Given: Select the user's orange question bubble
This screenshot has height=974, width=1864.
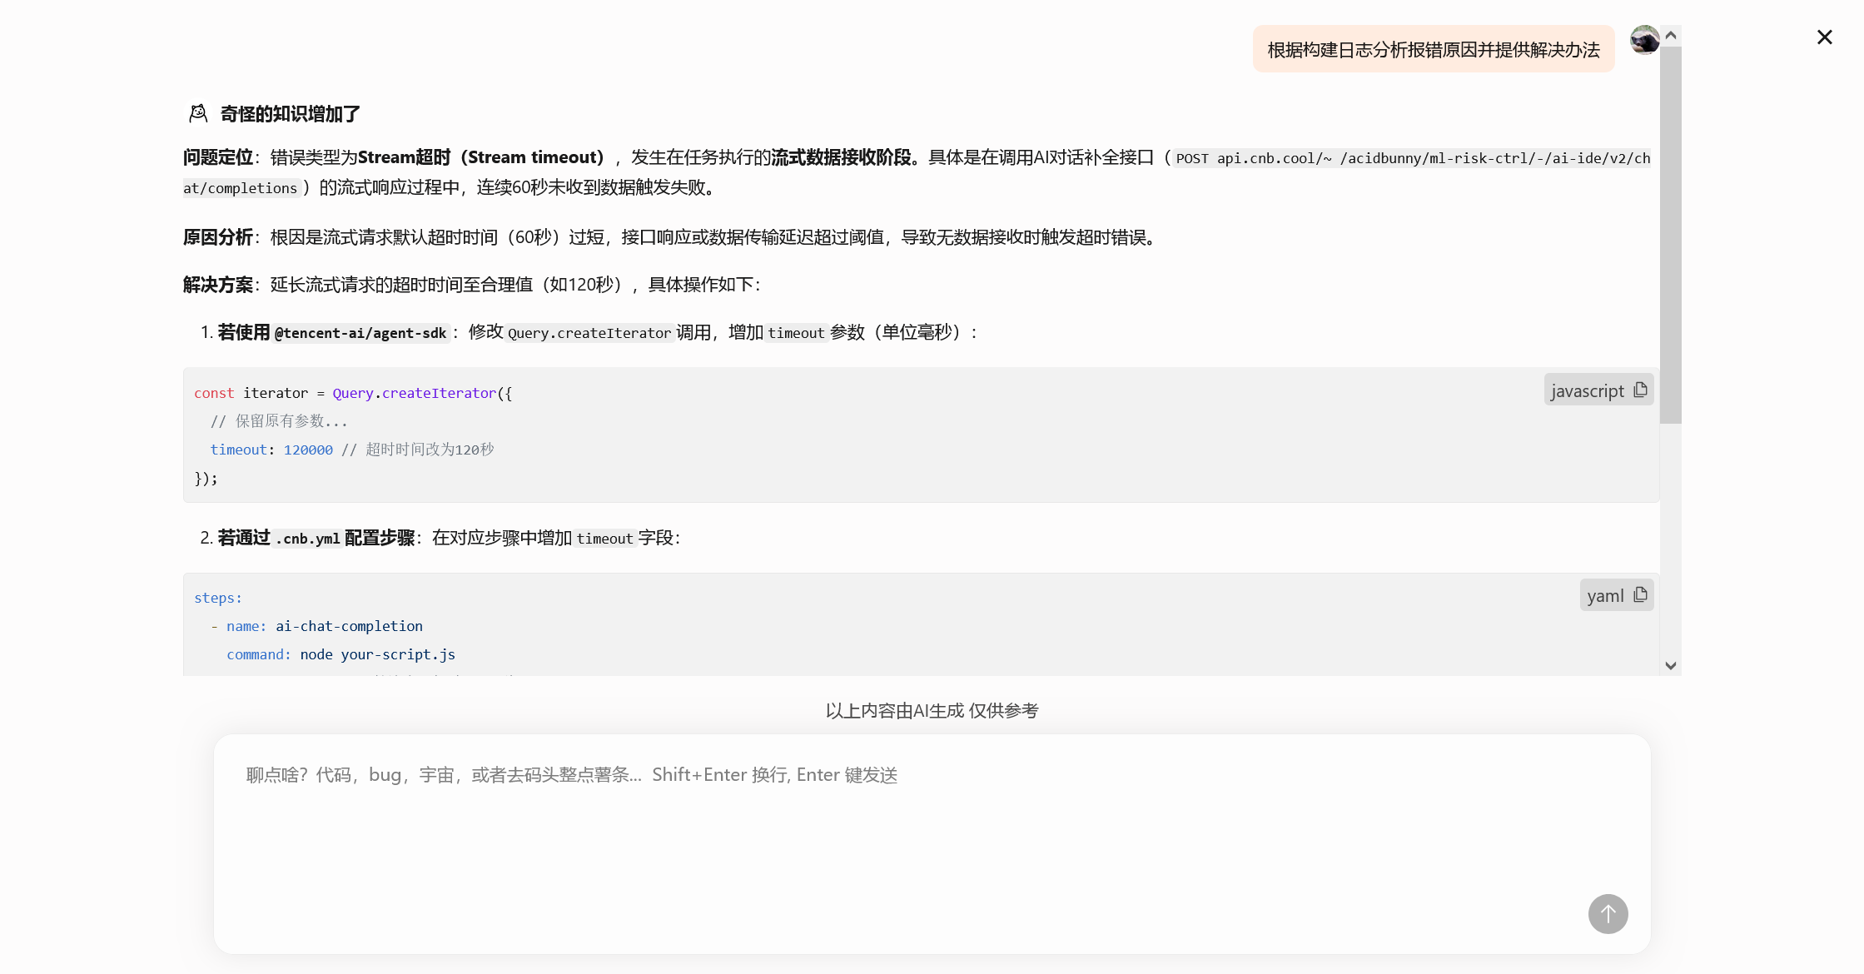Looking at the screenshot, I should pyautogui.click(x=1432, y=49).
